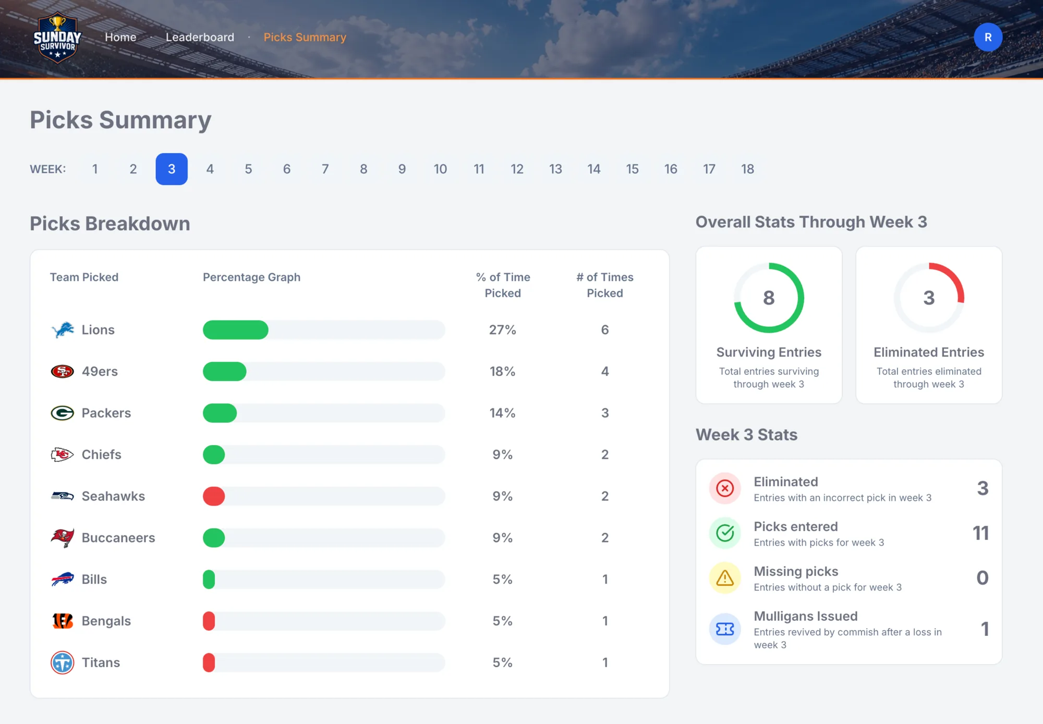
Task: Click the Buccaneers team logo
Action: pyautogui.click(x=63, y=538)
